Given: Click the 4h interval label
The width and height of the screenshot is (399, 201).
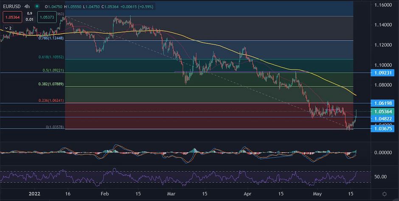Looking at the screenshot, I should coord(27,6).
